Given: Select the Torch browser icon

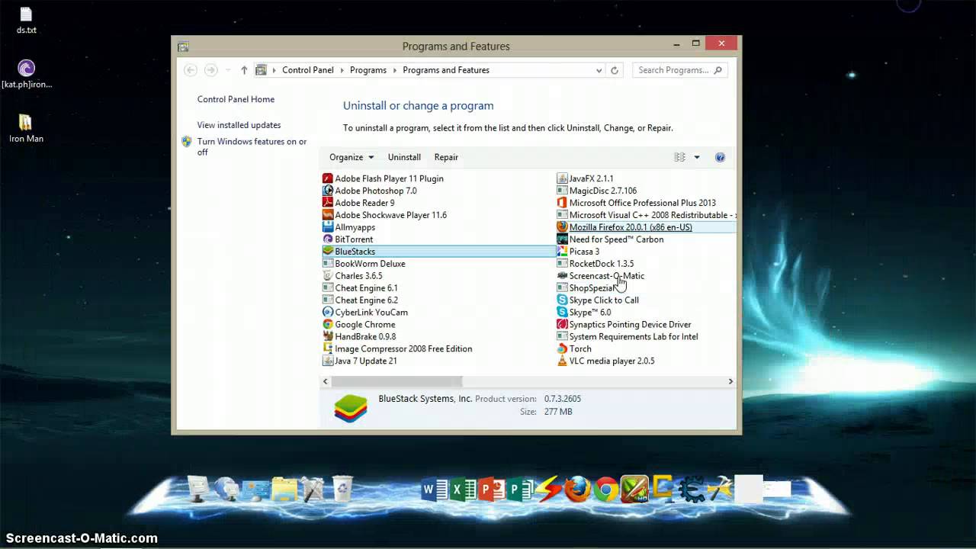Looking at the screenshot, I should [562, 349].
